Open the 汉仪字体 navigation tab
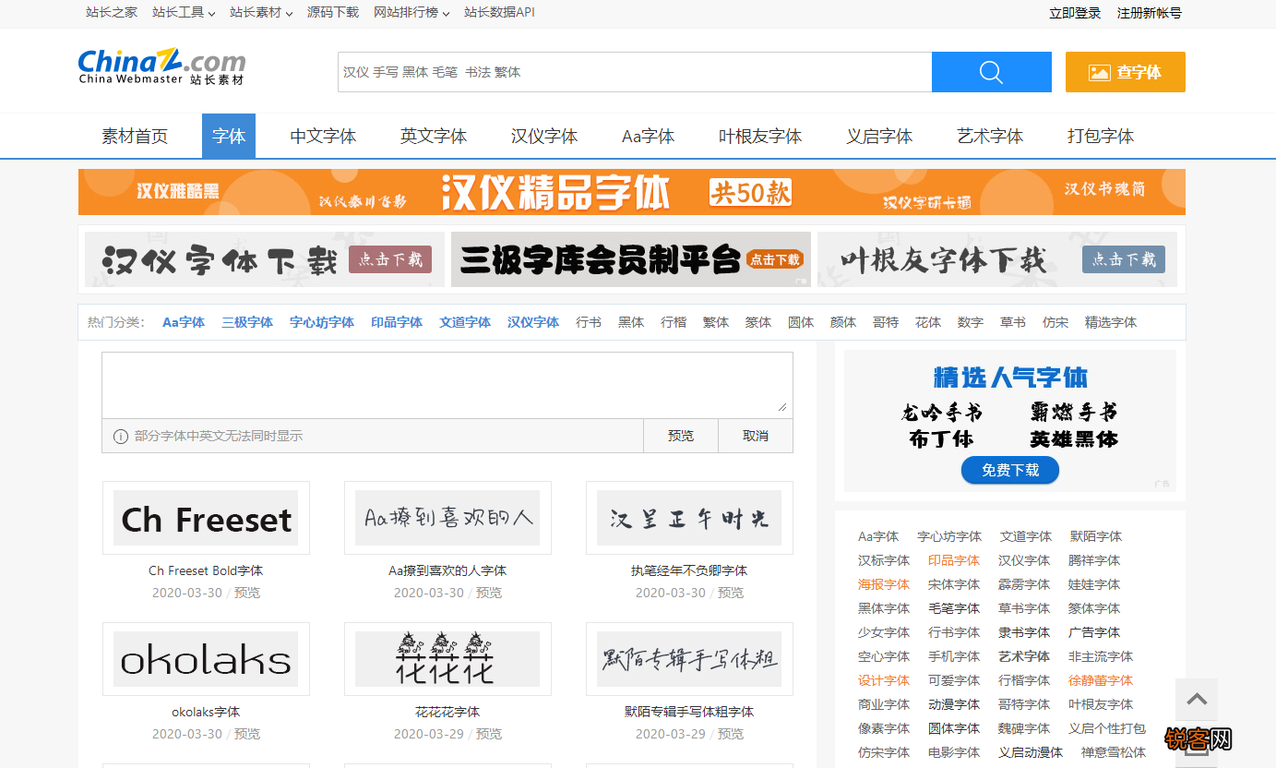 [x=544, y=136]
